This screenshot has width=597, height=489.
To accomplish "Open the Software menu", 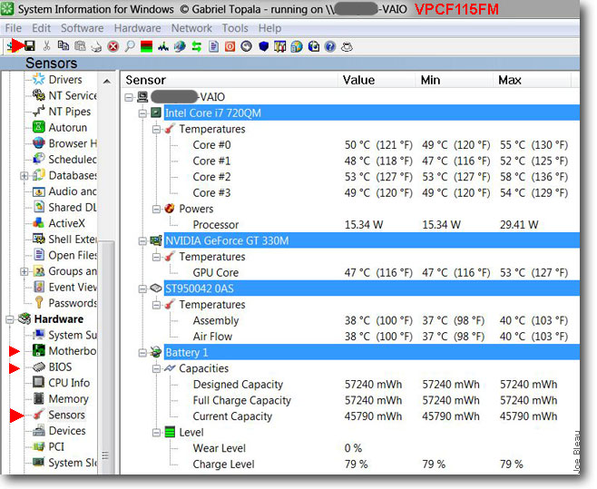I will [x=83, y=28].
